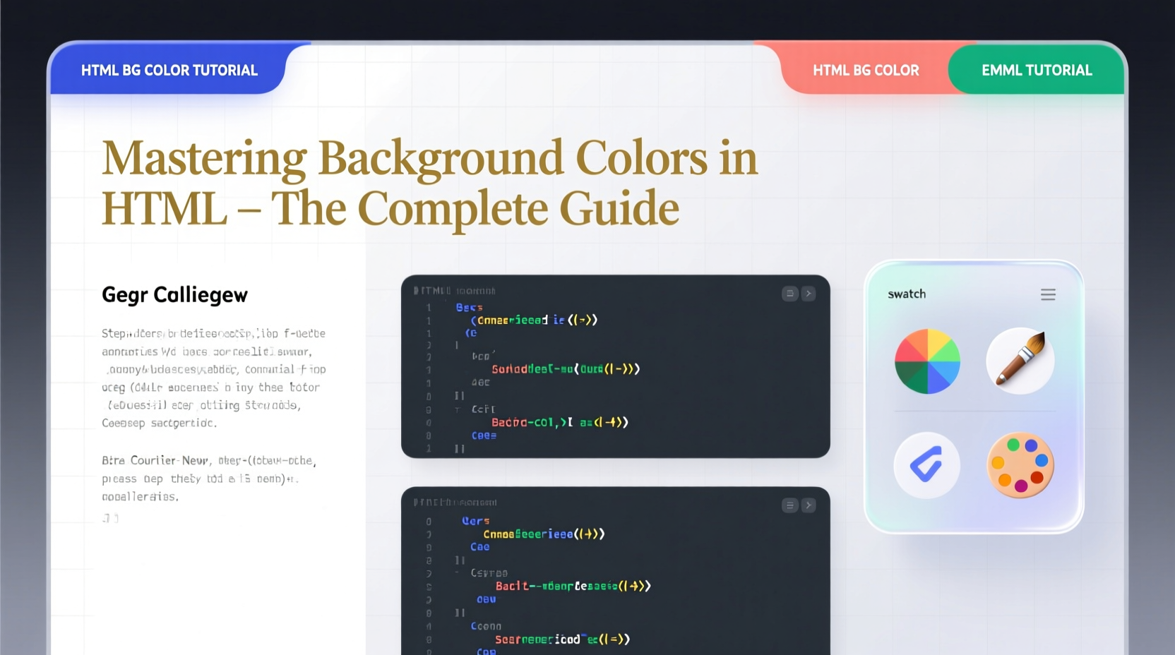The width and height of the screenshot is (1175, 655).
Task: Open the color palette icon in swatch panel
Action: pyautogui.click(x=1020, y=464)
